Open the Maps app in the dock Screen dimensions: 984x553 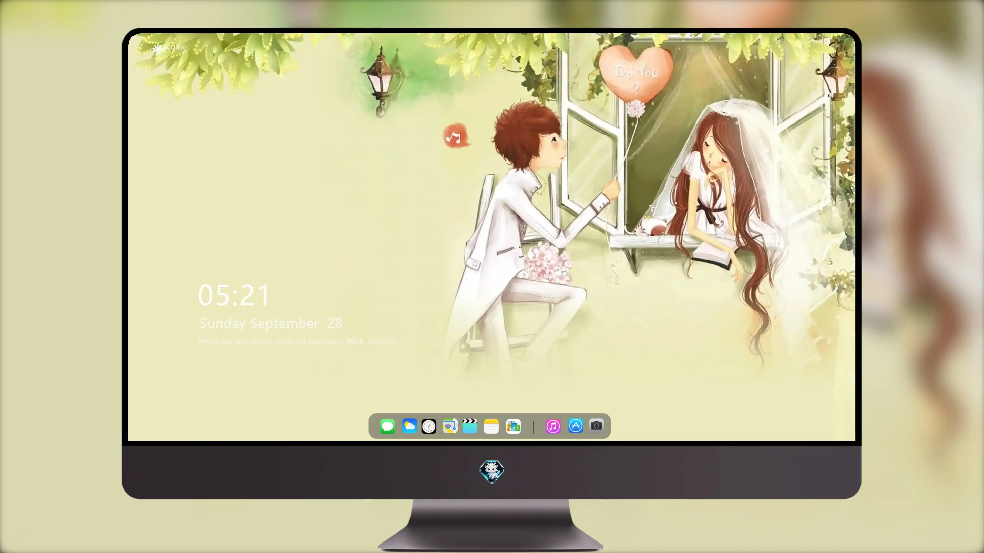[450, 426]
